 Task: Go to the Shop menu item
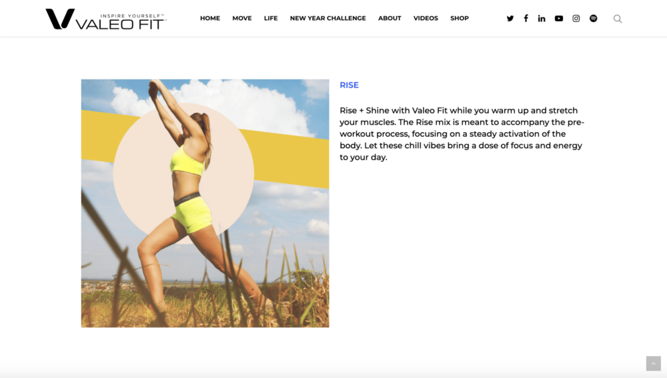[460, 18]
